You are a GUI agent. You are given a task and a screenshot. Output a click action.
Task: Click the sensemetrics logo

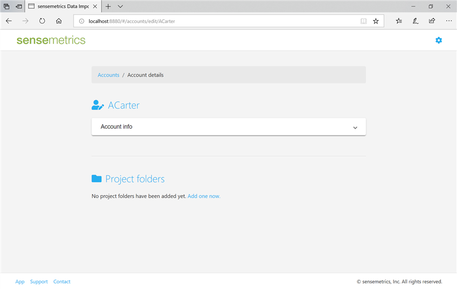point(51,40)
